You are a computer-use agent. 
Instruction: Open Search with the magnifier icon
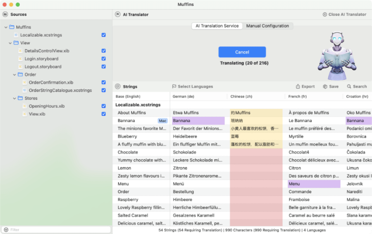(349, 87)
